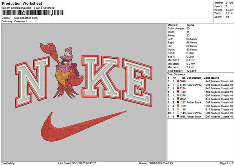
Task: Click the Stops value "11"
Action: (188, 32)
